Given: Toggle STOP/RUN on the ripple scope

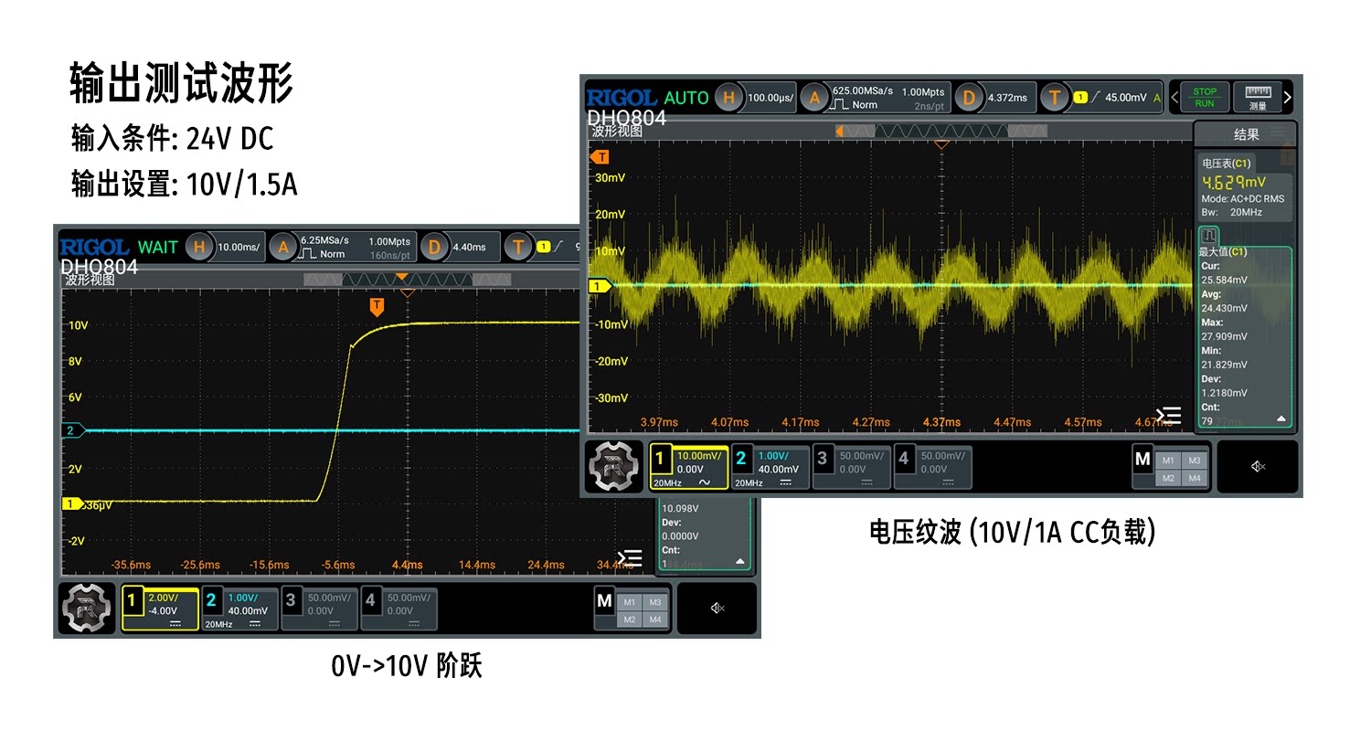Looking at the screenshot, I should [1205, 97].
